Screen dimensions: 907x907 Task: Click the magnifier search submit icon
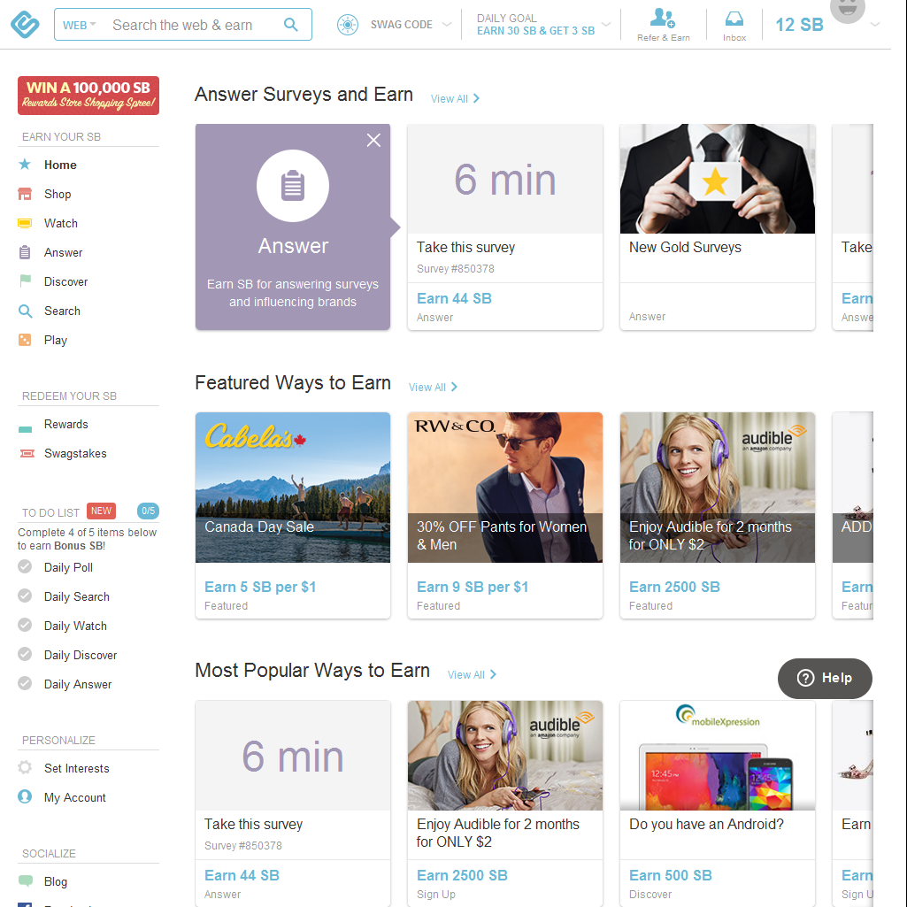click(291, 24)
